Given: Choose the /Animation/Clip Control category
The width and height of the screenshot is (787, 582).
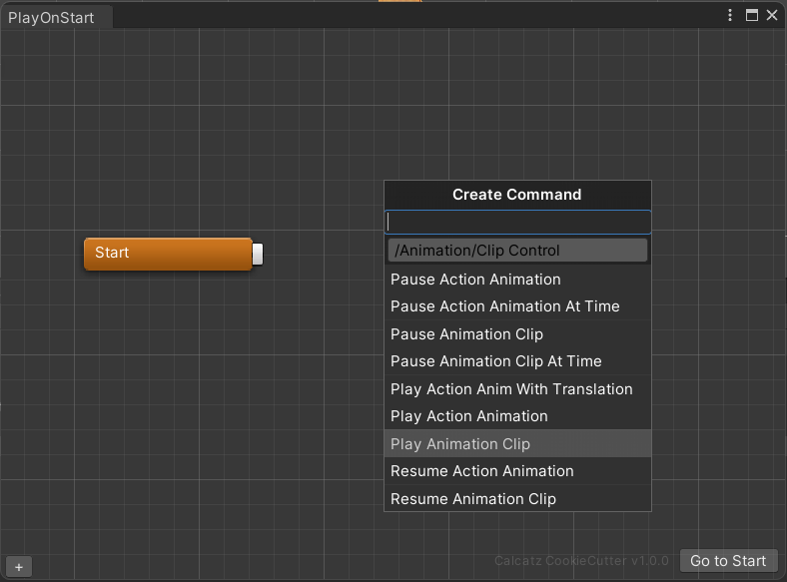Looking at the screenshot, I should coord(517,251).
